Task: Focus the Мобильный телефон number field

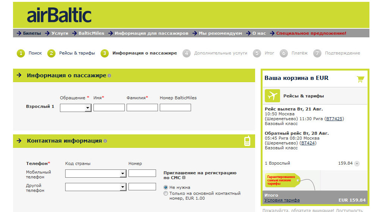Action: point(142,173)
